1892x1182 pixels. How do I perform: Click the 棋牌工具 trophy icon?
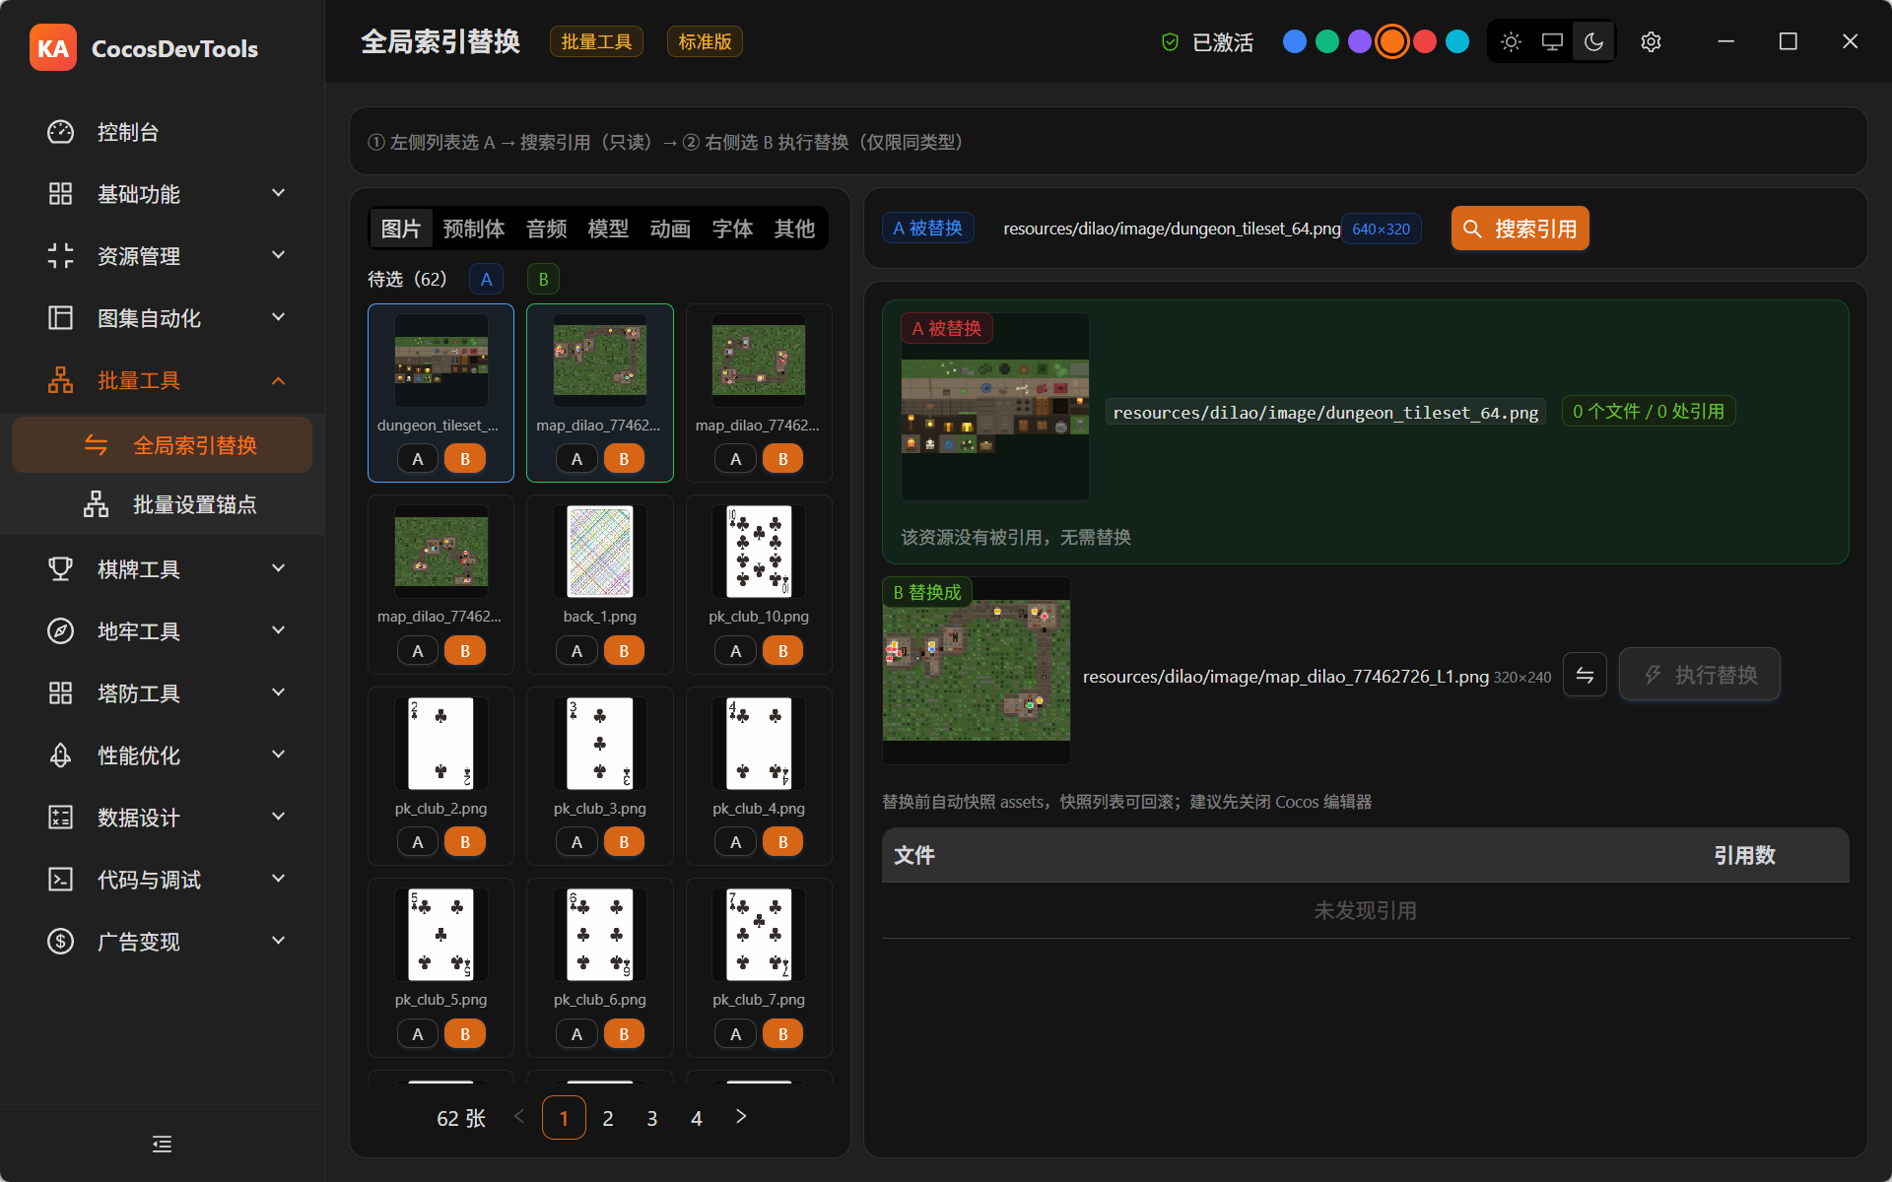61,569
